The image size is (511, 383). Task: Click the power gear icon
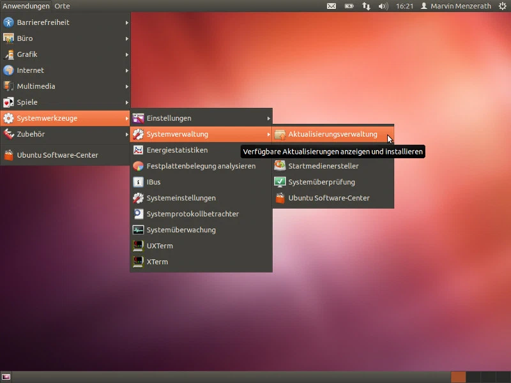(503, 6)
